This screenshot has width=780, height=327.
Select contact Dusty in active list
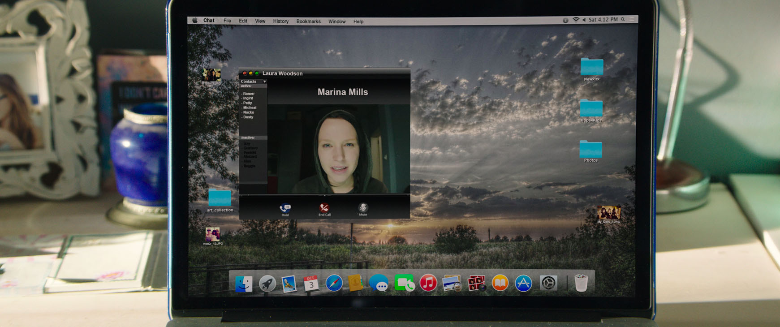click(x=248, y=117)
